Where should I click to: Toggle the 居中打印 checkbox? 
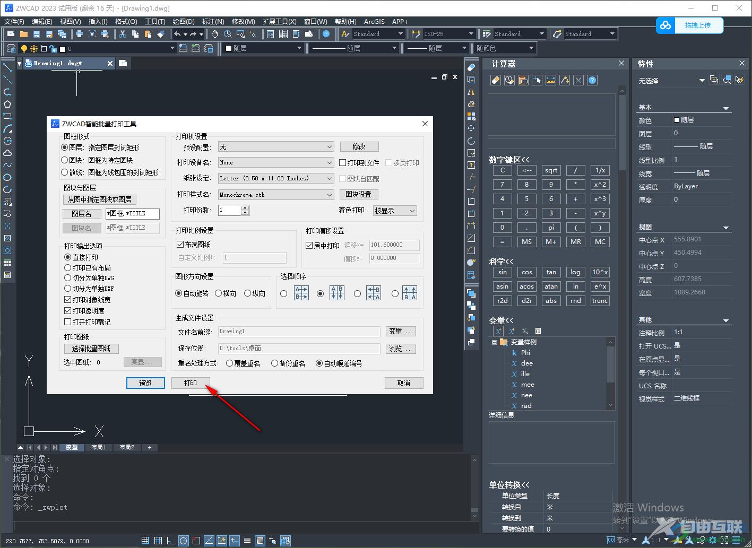(x=309, y=246)
